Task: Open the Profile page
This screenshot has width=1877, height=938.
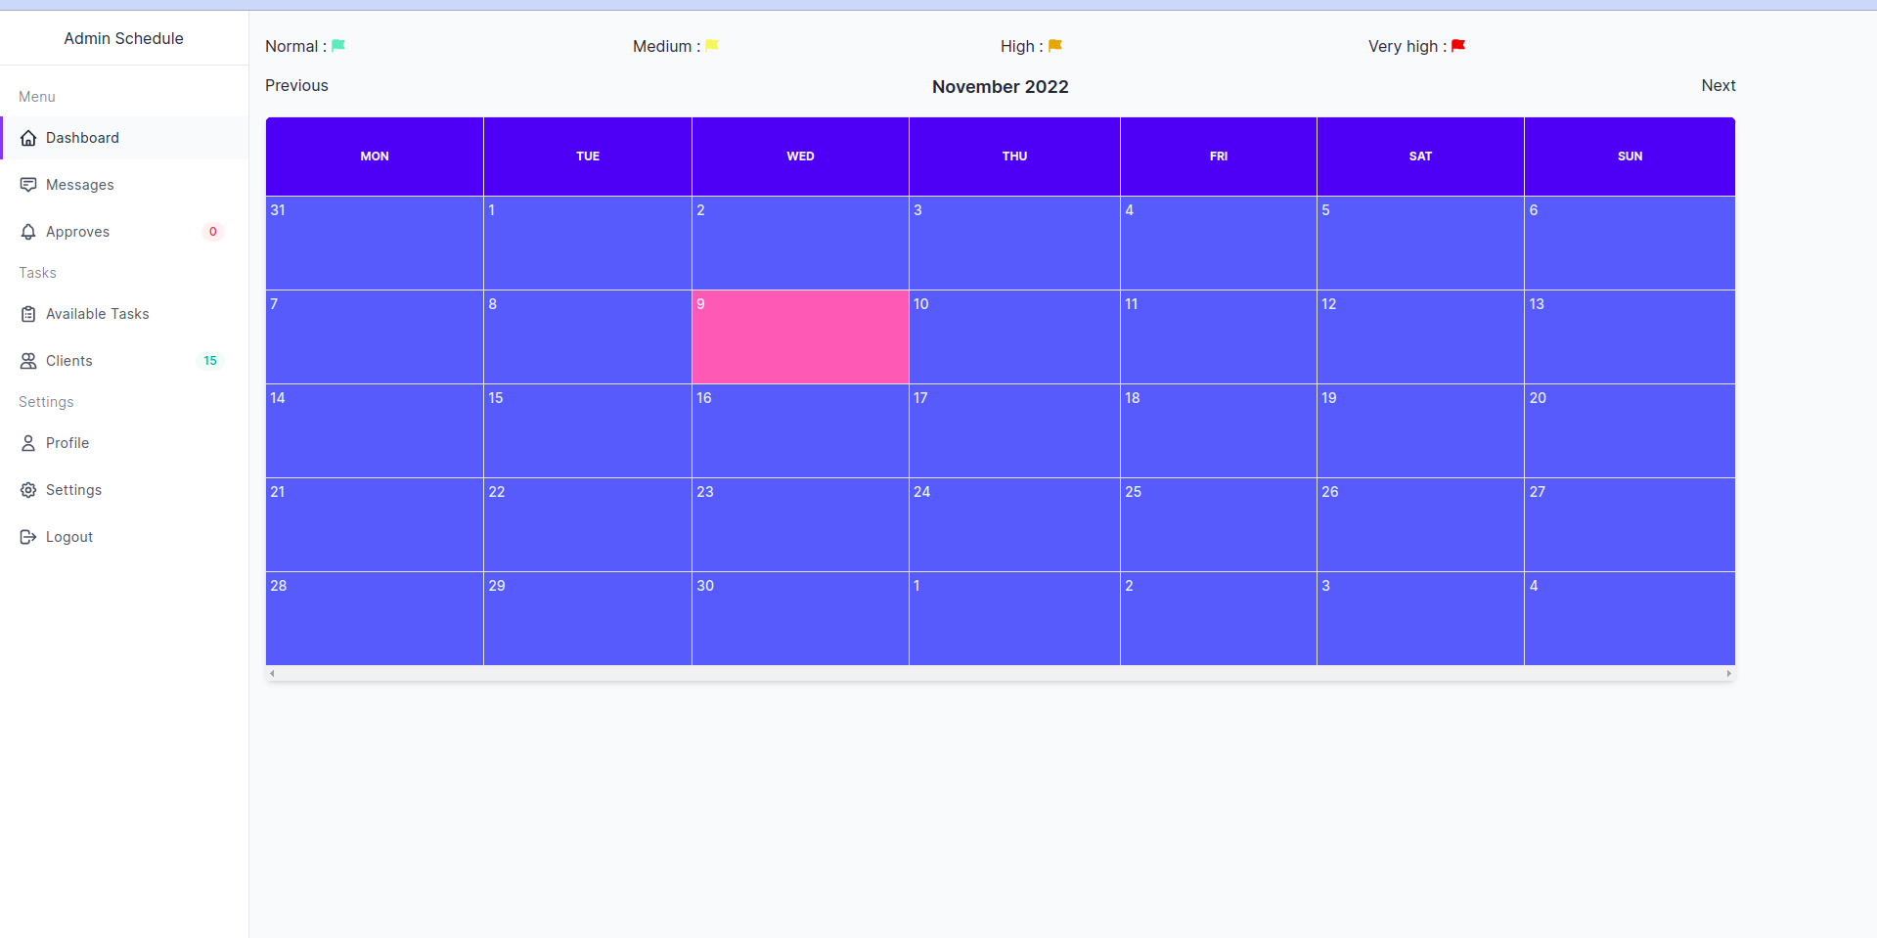Action: (124, 443)
